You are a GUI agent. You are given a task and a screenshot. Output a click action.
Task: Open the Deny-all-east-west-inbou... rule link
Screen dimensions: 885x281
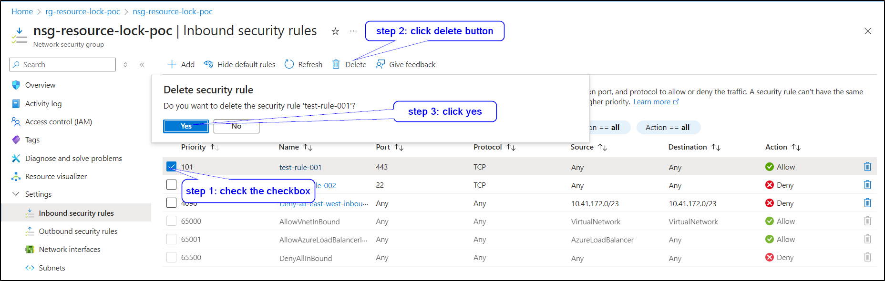(x=324, y=204)
